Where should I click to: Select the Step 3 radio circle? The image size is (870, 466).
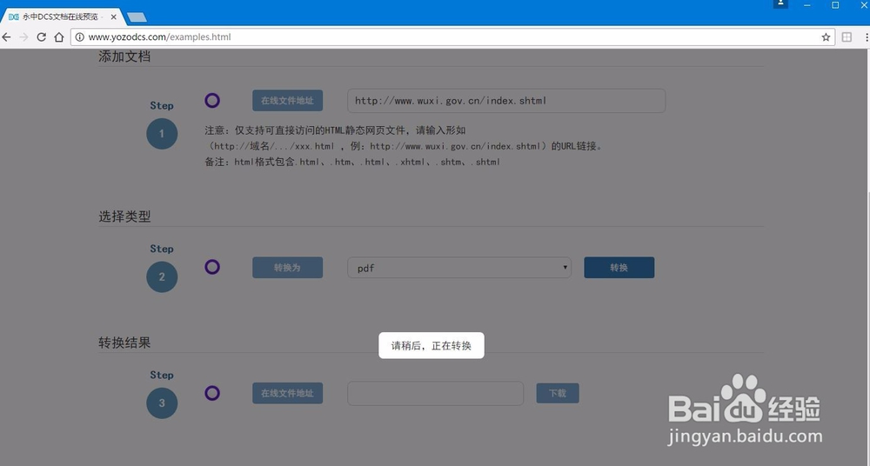pyautogui.click(x=212, y=393)
